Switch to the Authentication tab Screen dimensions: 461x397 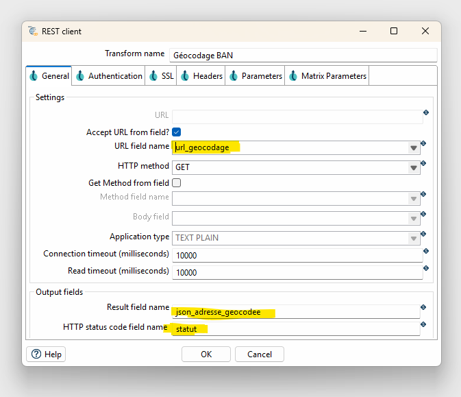[x=109, y=76]
